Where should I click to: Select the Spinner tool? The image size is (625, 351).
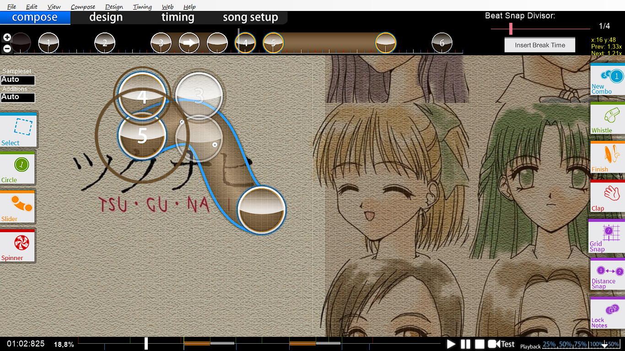pyautogui.click(x=18, y=245)
